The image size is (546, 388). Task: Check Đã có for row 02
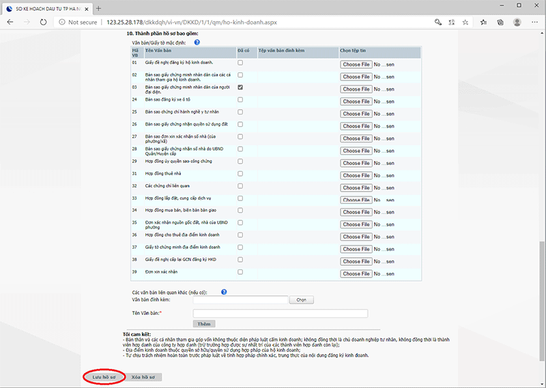click(x=240, y=75)
